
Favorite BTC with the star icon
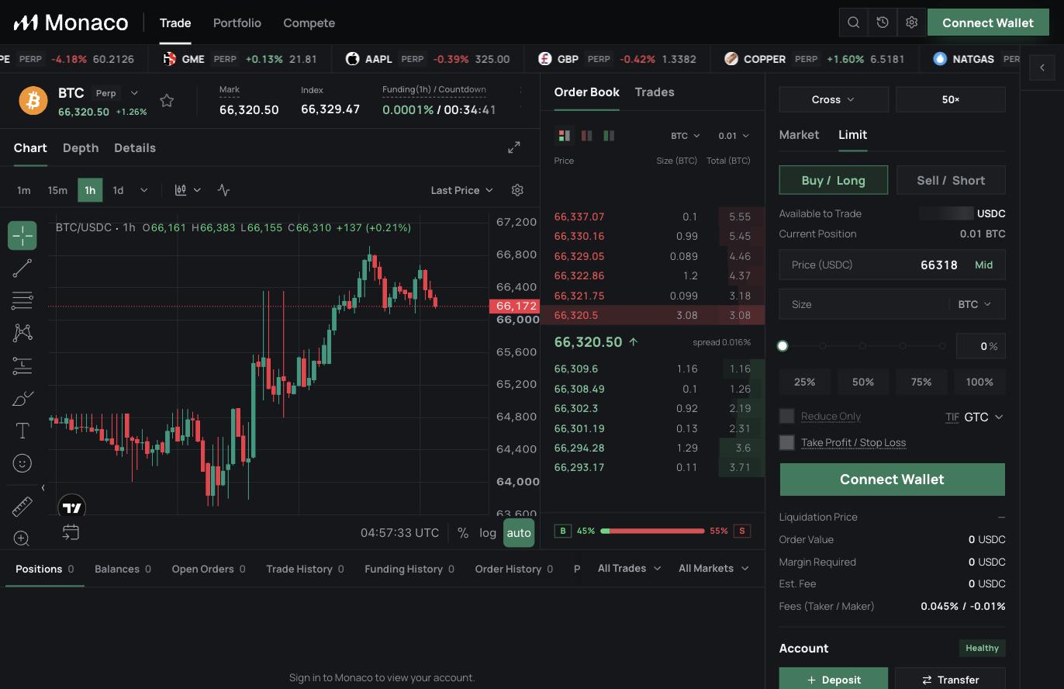click(167, 101)
